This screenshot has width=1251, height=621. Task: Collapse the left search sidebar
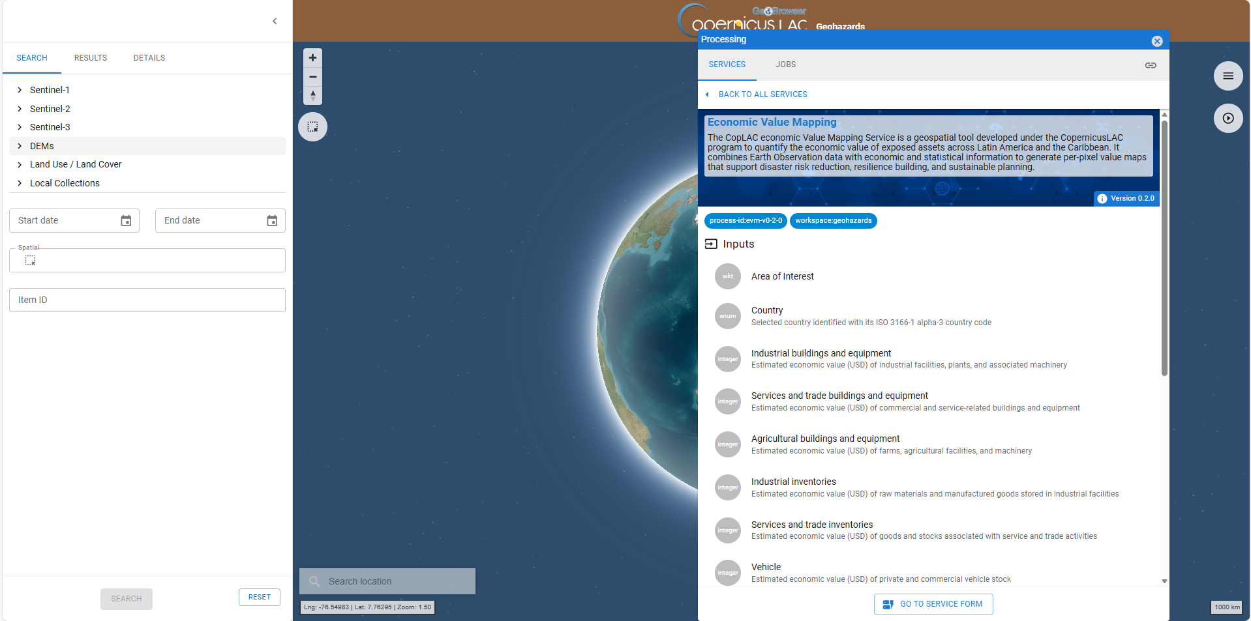[275, 22]
